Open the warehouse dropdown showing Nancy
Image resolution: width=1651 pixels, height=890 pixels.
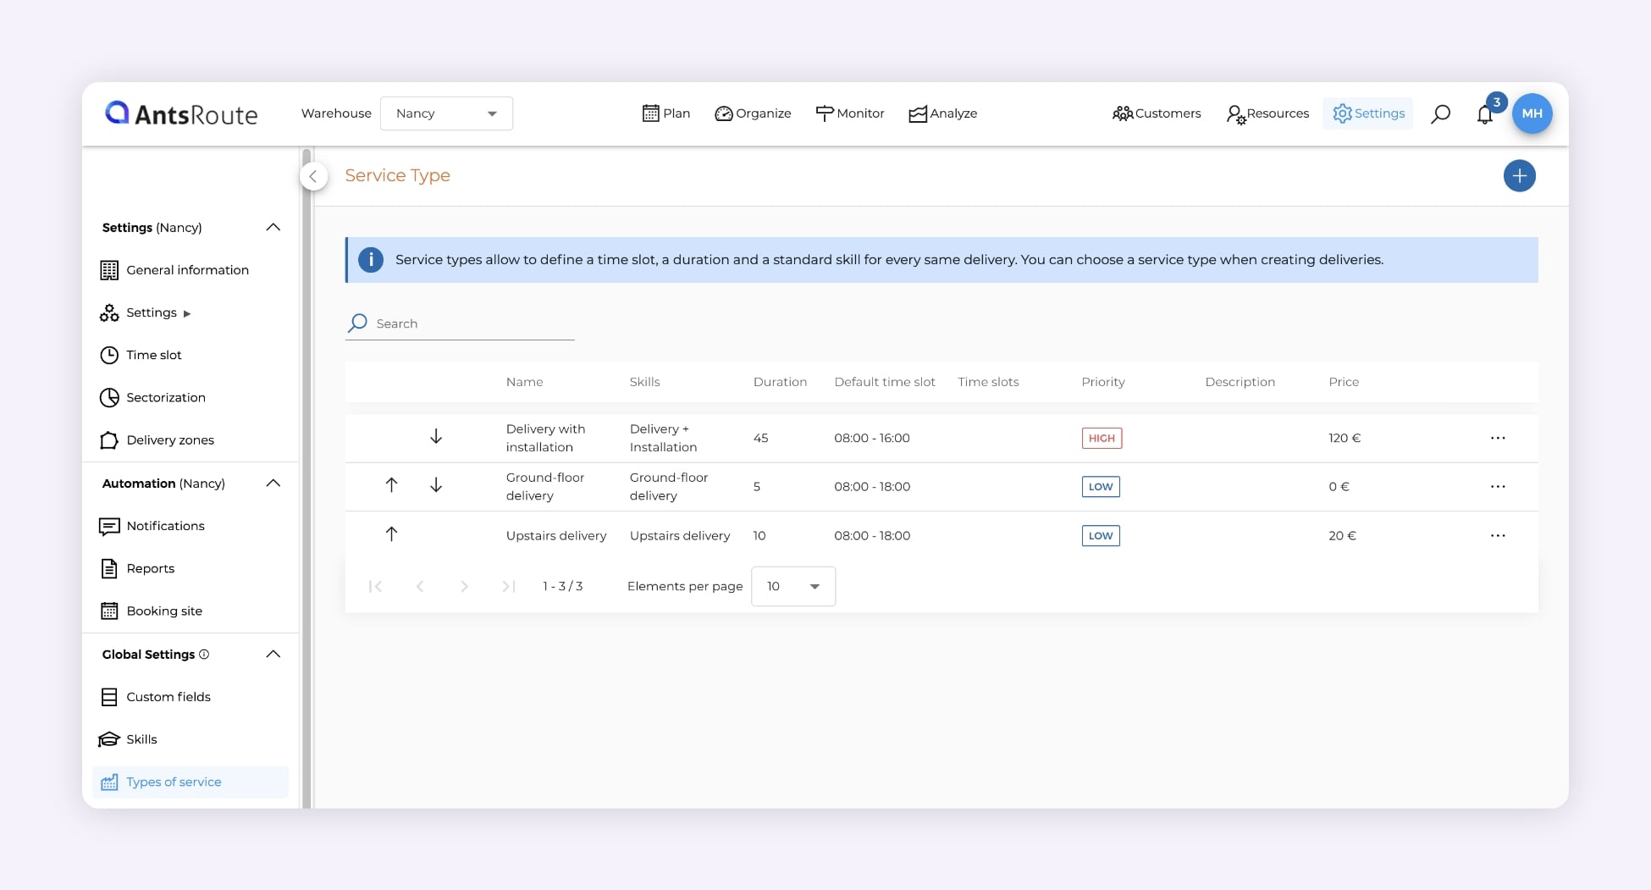(x=446, y=113)
